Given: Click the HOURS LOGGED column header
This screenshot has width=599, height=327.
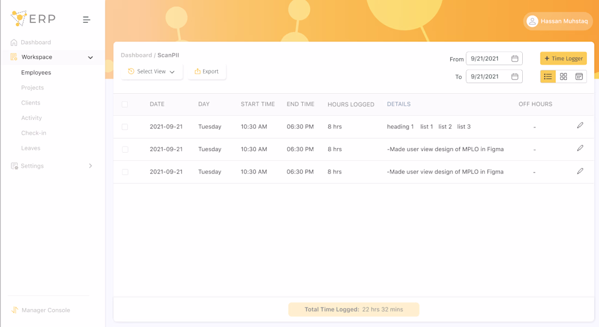Looking at the screenshot, I should point(351,105).
